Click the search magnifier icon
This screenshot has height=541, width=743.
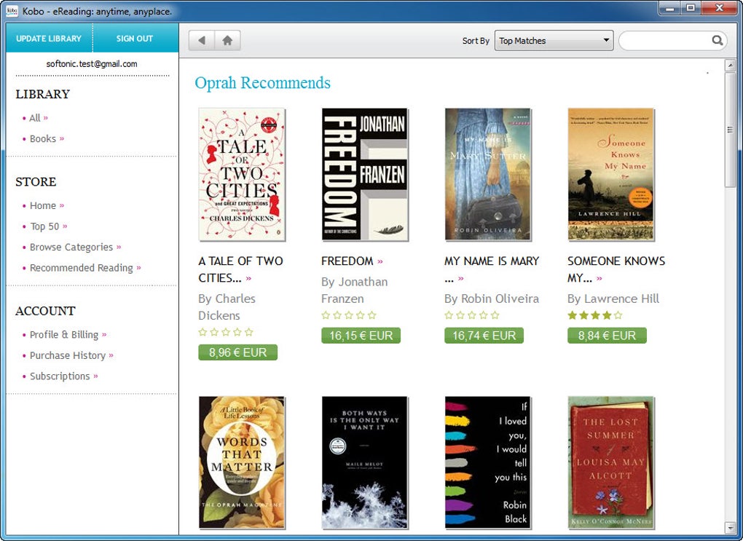[718, 41]
